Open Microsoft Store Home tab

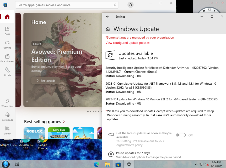point(7,17)
